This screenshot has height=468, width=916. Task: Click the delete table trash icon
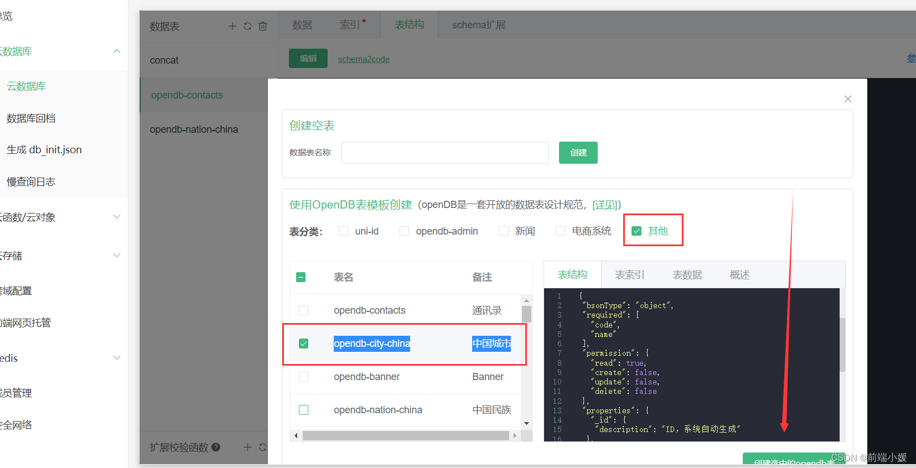[263, 26]
